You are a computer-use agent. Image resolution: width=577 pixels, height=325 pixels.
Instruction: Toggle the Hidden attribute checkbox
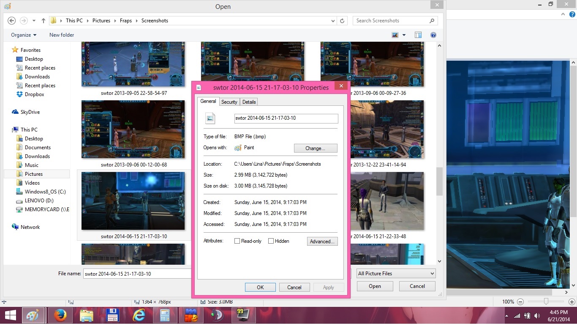tap(271, 241)
